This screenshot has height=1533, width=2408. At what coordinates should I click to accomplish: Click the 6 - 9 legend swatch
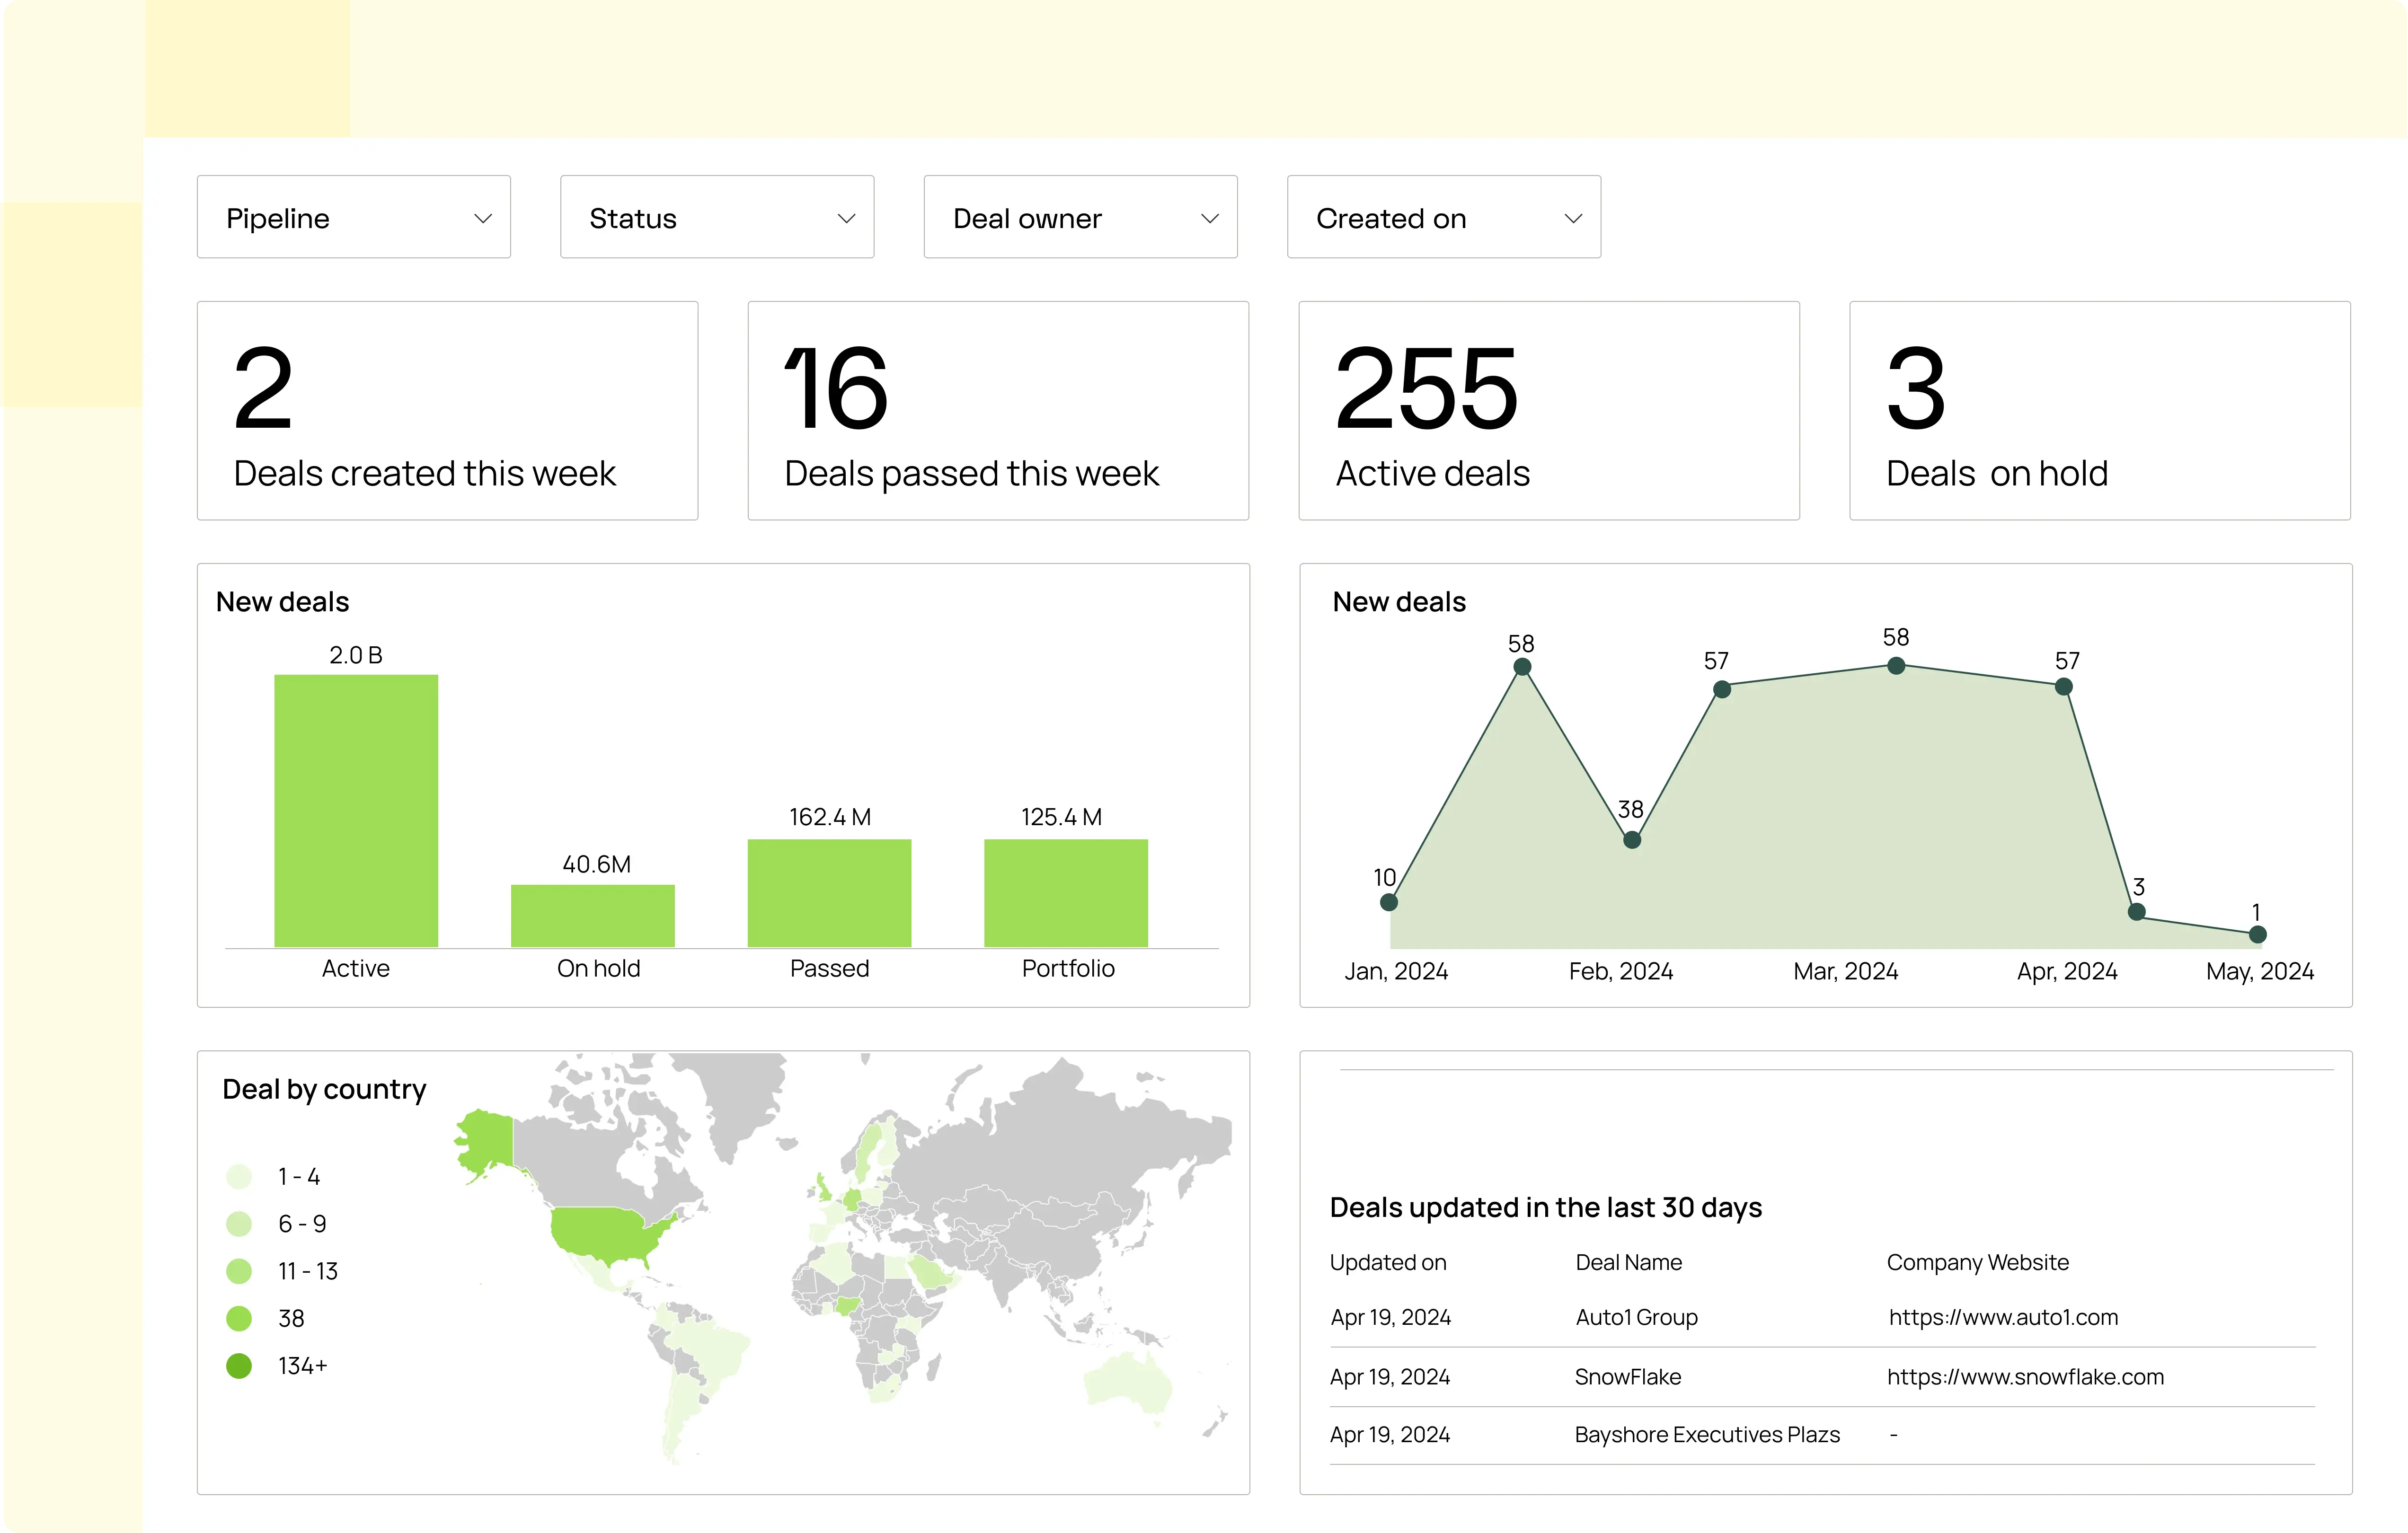239,1224
